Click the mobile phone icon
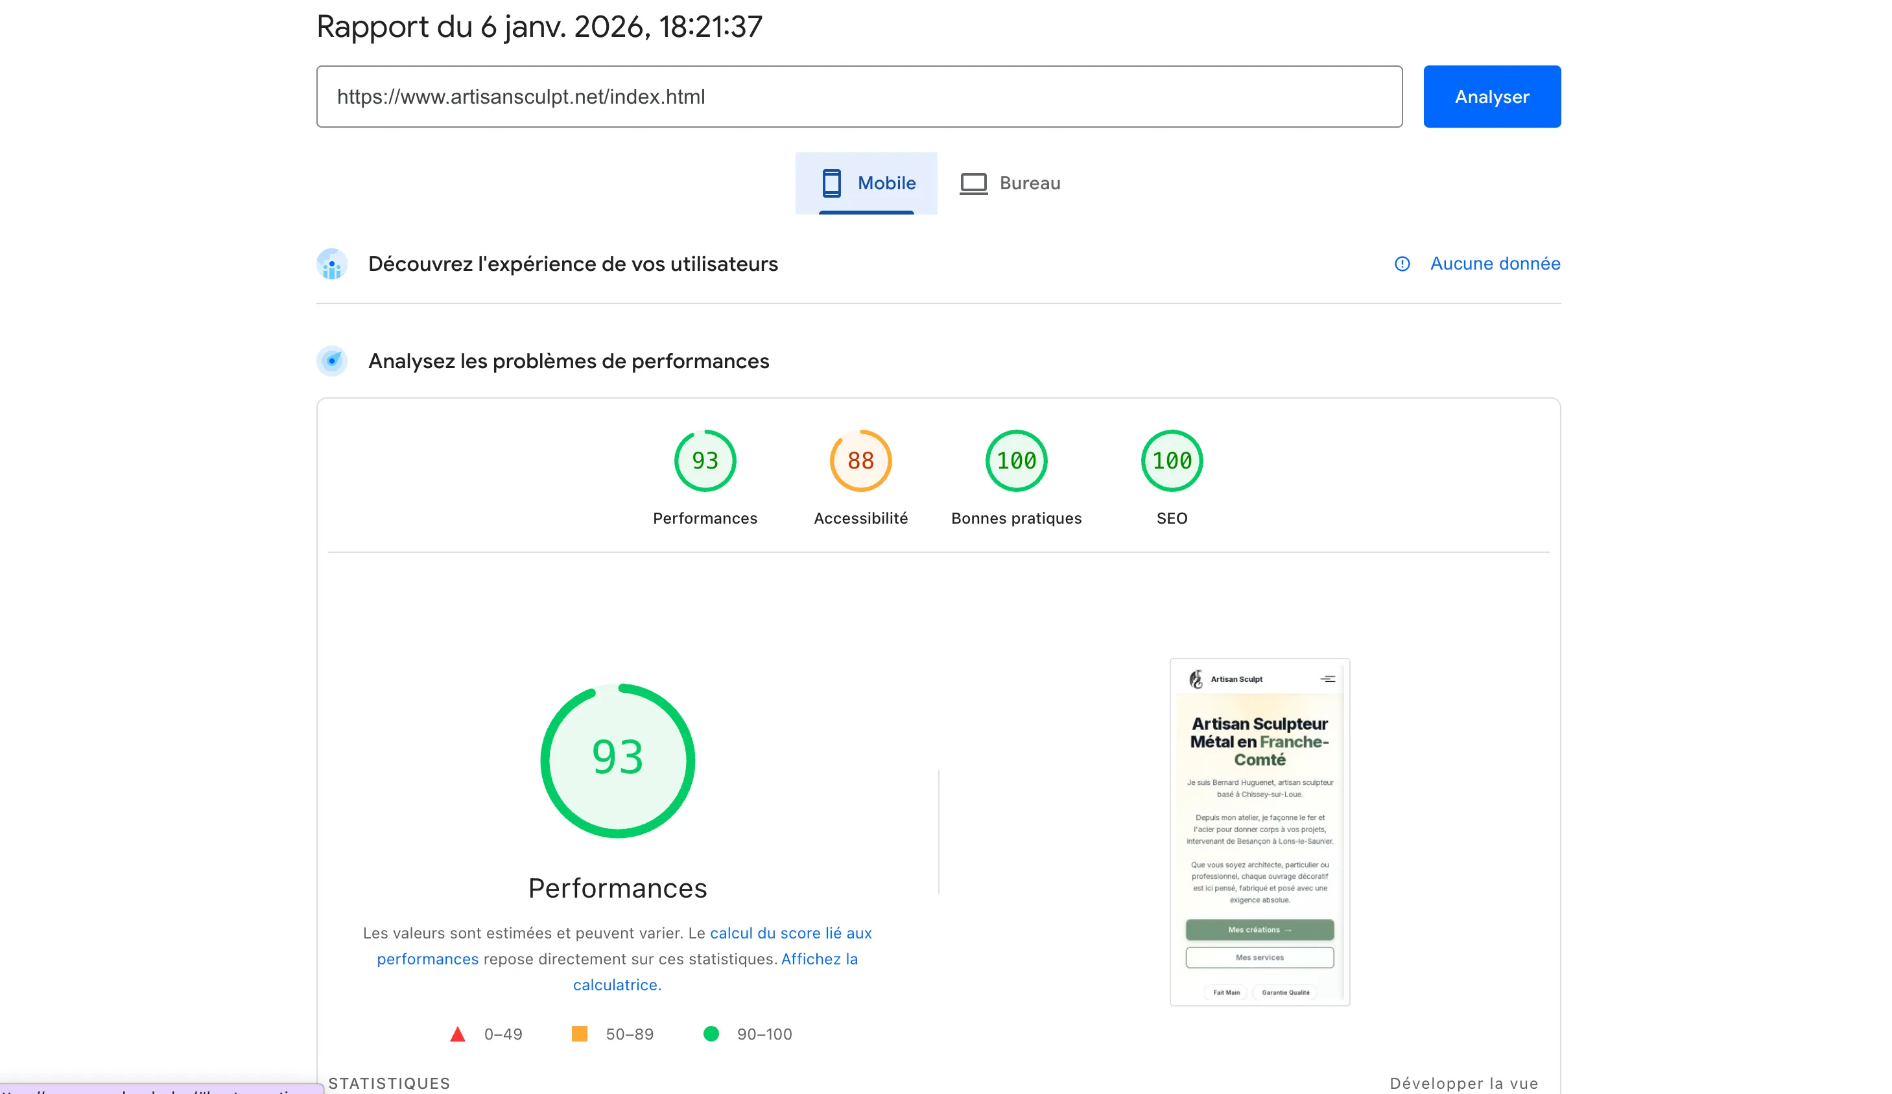The width and height of the screenshot is (1892, 1094). 831,183
